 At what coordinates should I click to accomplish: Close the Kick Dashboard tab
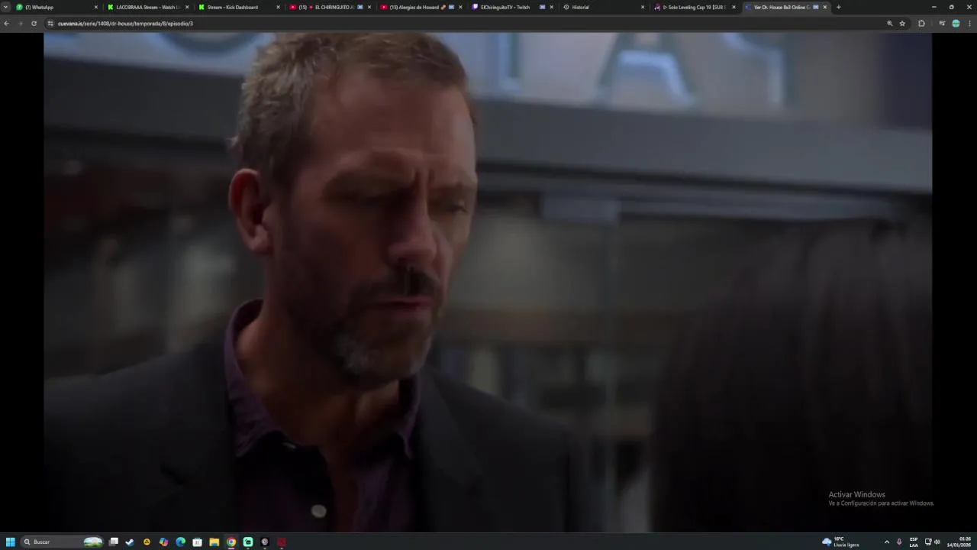point(278,7)
